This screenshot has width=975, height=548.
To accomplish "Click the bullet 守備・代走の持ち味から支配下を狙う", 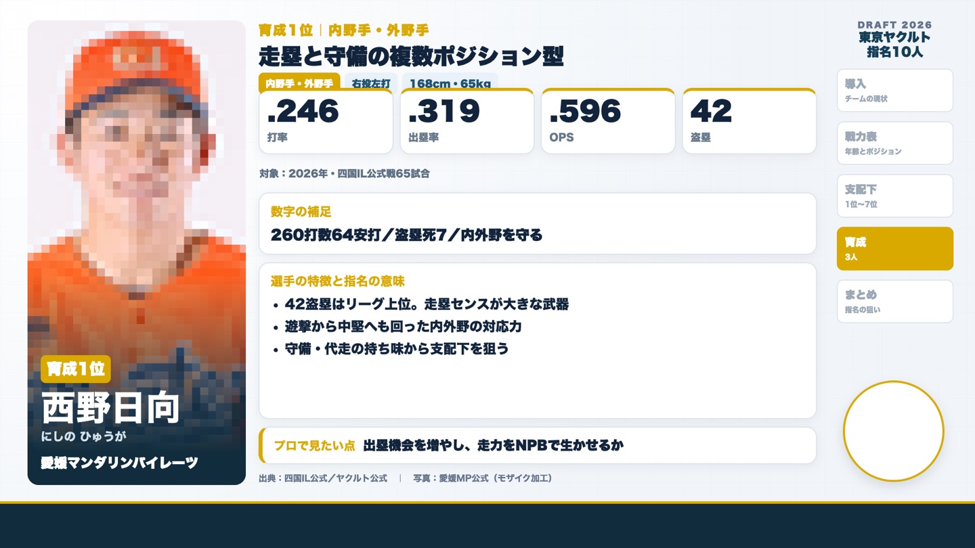I will click(x=396, y=349).
